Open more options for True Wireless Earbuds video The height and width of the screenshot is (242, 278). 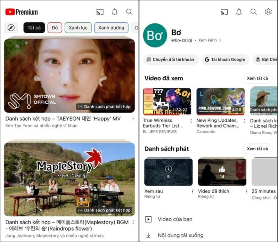(191, 121)
